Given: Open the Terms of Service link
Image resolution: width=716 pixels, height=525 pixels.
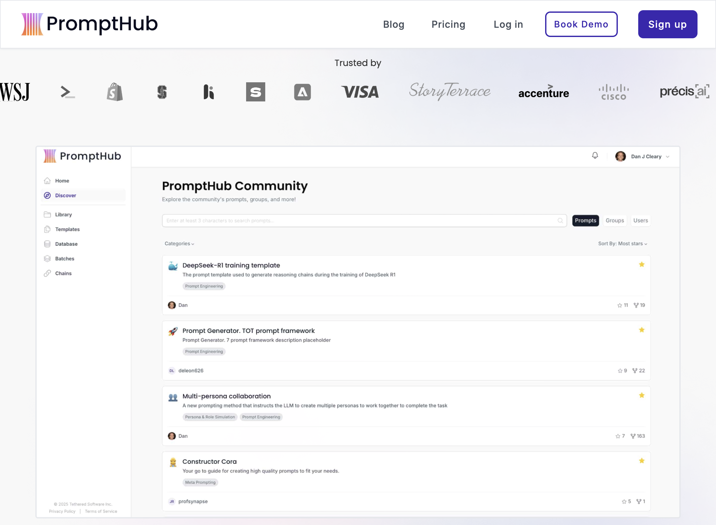Looking at the screenshot, I should pos(101,511).
